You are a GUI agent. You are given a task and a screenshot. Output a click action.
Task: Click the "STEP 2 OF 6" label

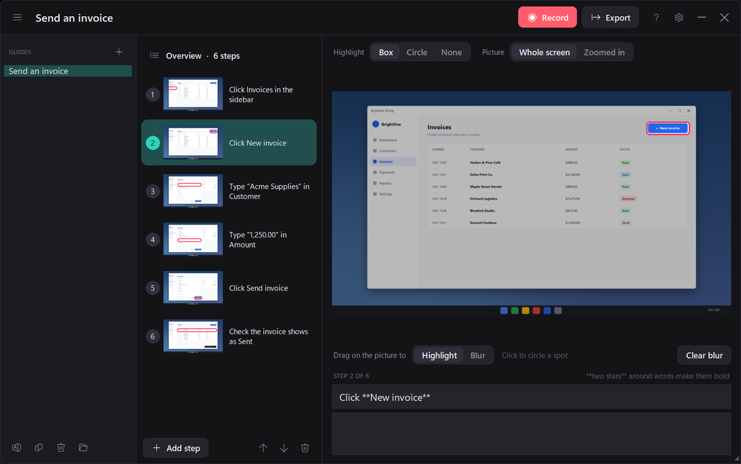(x=351, y=376)
